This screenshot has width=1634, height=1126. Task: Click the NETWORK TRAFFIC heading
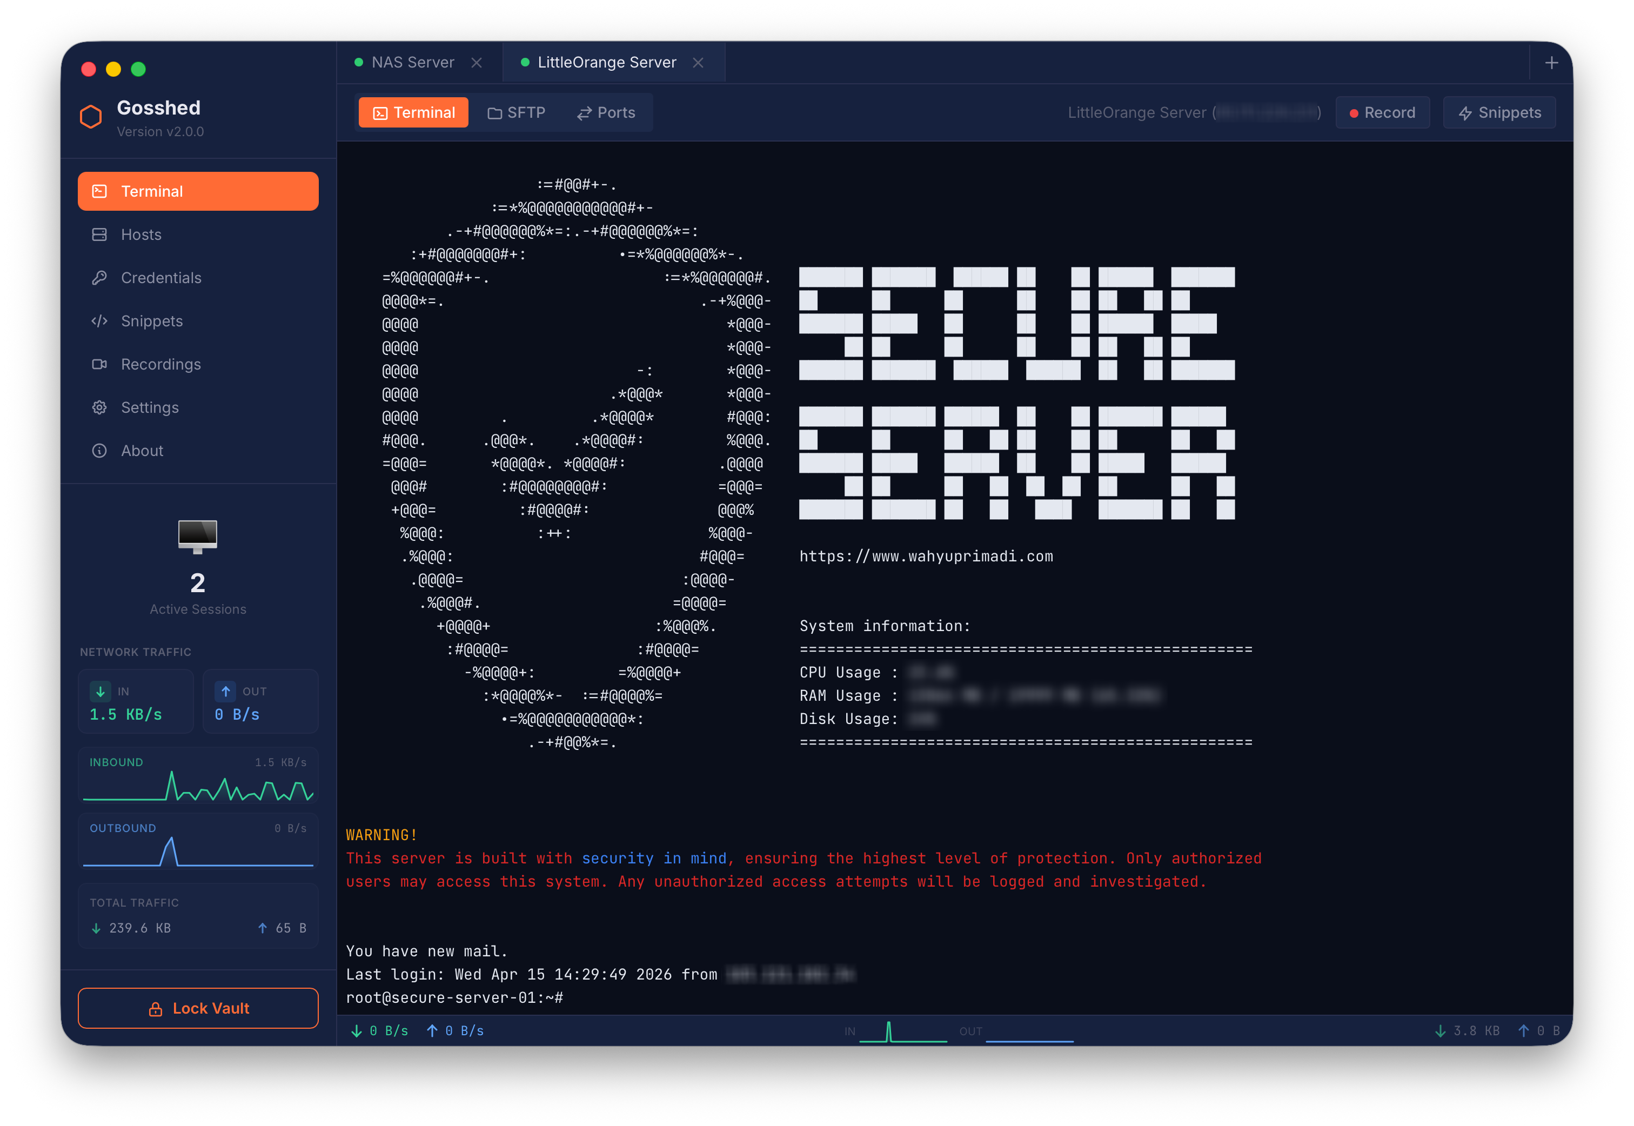pos(136,652)
